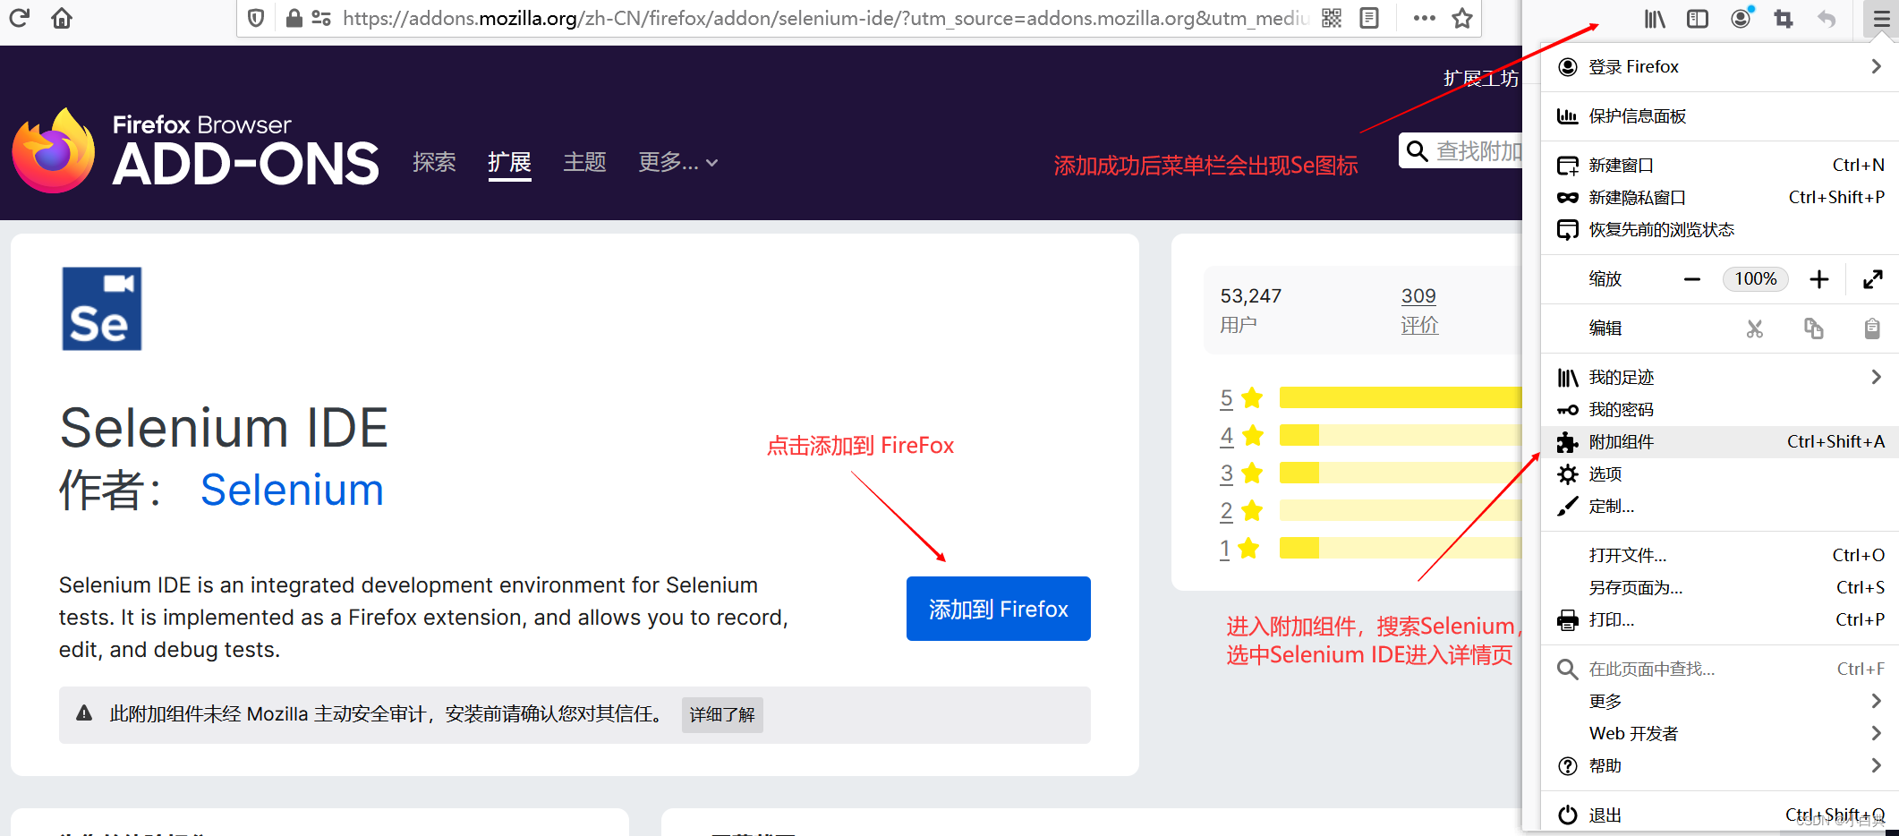Click the Selenium IDE Se logo
Screen dimensions: 1899x836
pos(102,309)
